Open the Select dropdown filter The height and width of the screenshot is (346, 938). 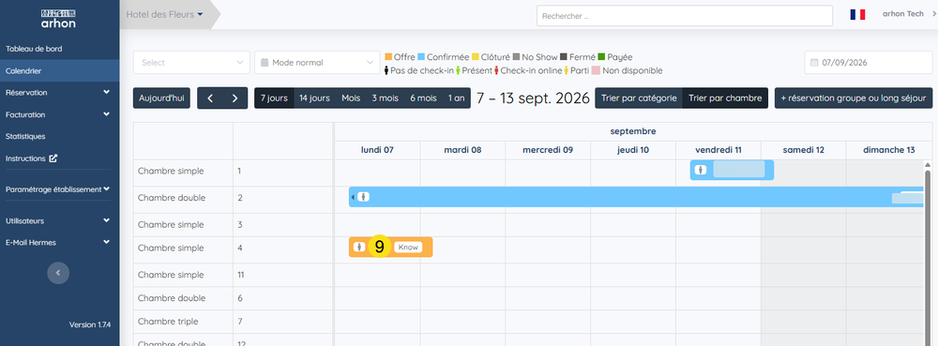191,62
